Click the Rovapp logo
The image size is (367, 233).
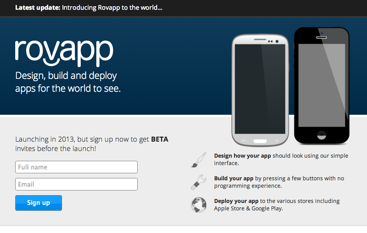click(64, 53)
